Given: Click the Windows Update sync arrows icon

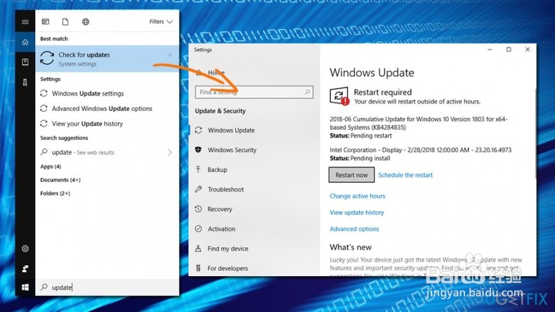Looking at the screenshot, I should coord(199,130).
